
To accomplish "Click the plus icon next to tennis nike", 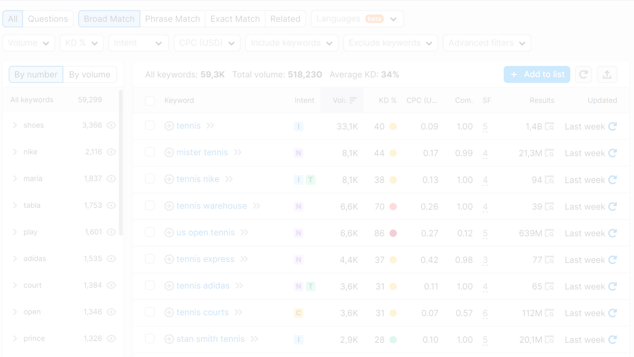I will 169,179.
